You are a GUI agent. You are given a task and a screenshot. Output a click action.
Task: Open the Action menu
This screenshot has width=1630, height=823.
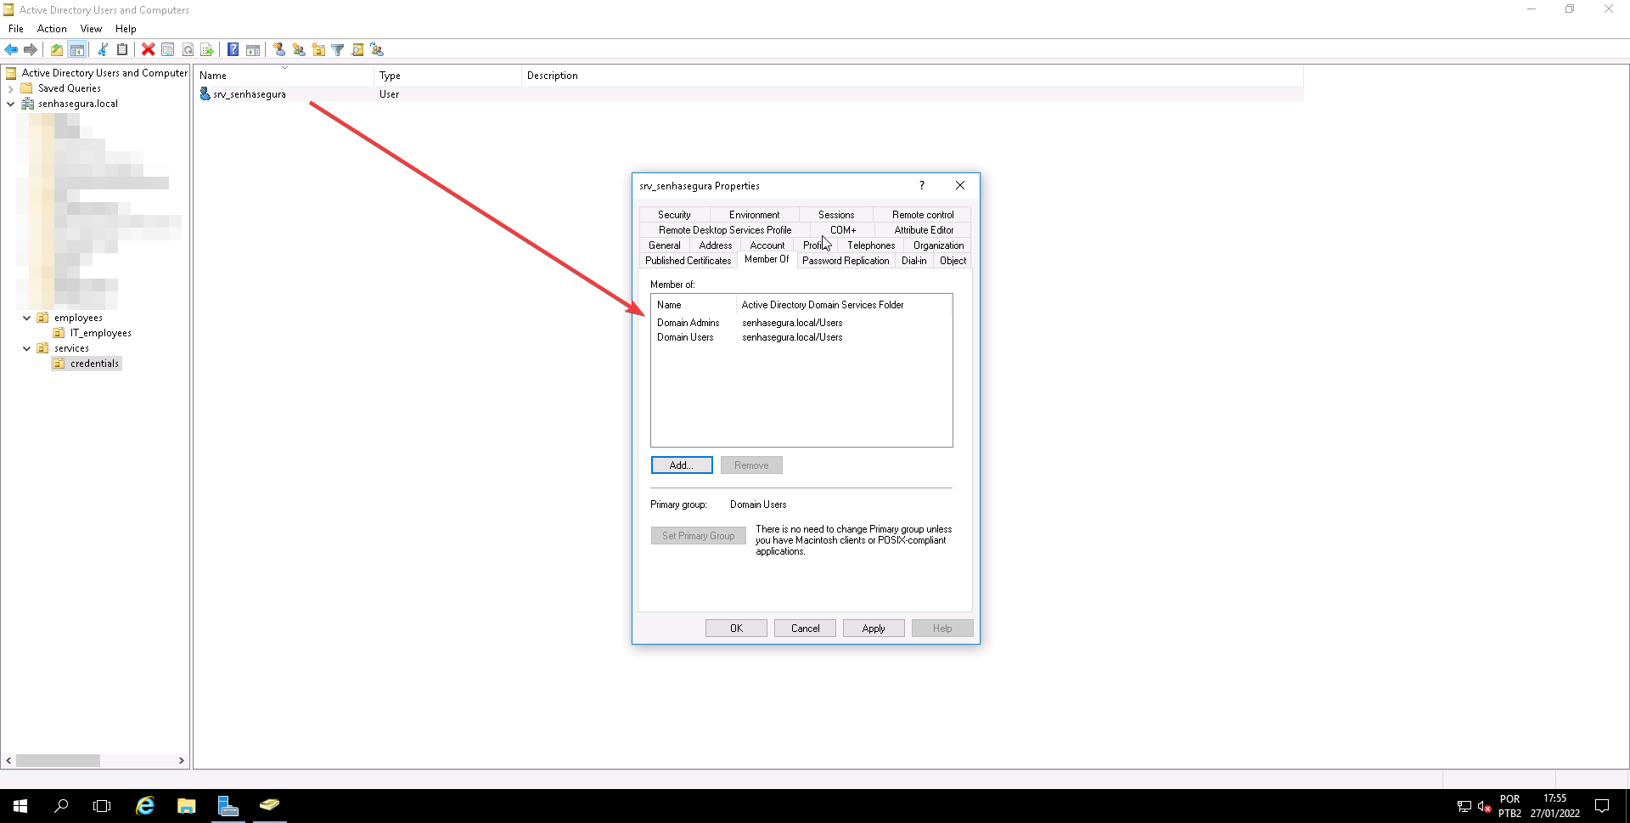click(x=52, y=29)
